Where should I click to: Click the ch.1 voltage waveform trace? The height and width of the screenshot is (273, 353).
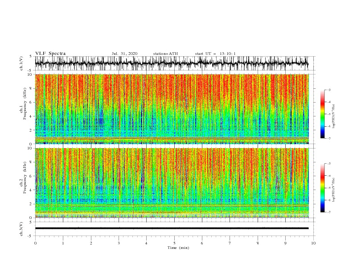click(x=172, y=63)
